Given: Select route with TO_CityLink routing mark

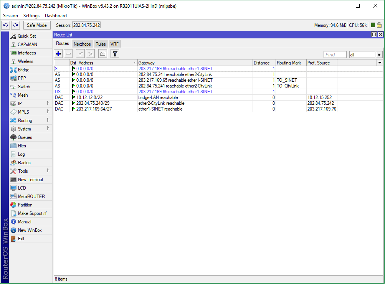Looking at the screenshot, I should click(218, 86).
